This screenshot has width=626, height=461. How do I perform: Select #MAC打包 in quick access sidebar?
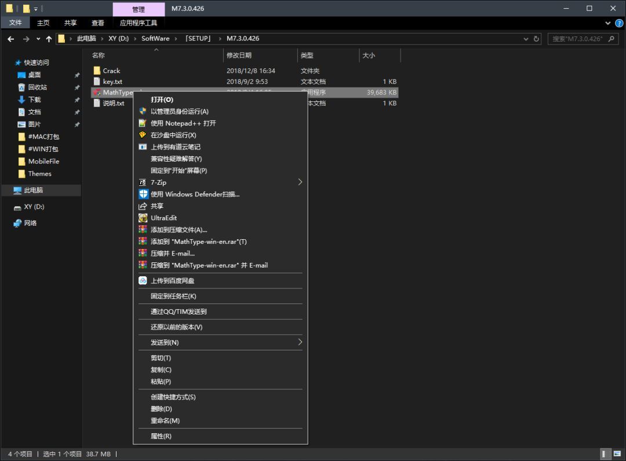(x=43, y=137)
